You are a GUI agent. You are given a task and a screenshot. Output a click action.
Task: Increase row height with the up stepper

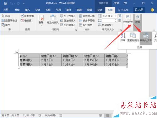(116, 15)
